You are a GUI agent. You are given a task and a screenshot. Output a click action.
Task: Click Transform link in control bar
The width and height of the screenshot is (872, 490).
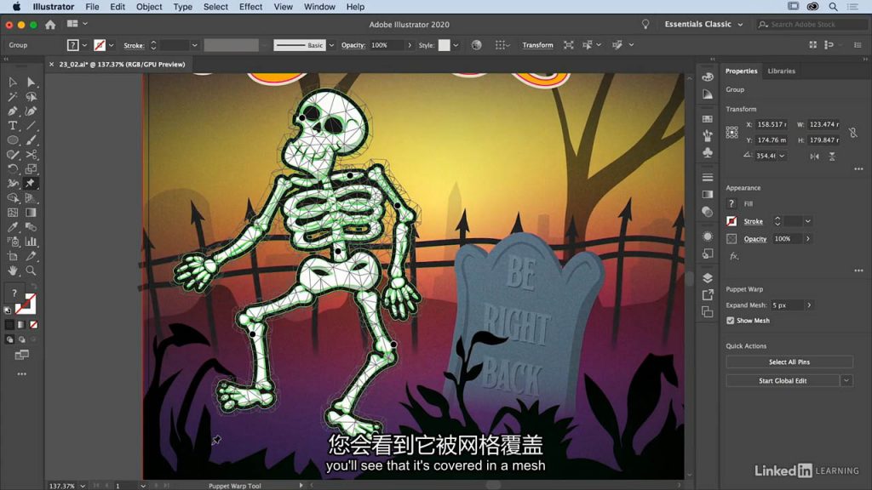click(537, 45)
